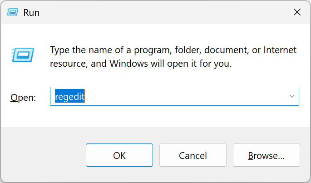
Task: Click the large Run icon beside the description
Action: pos(21,55)
